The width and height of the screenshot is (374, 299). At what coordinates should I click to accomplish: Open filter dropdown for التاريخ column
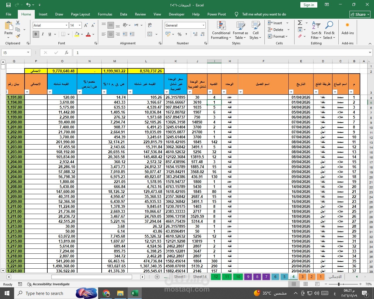click(x=291, y=92)
